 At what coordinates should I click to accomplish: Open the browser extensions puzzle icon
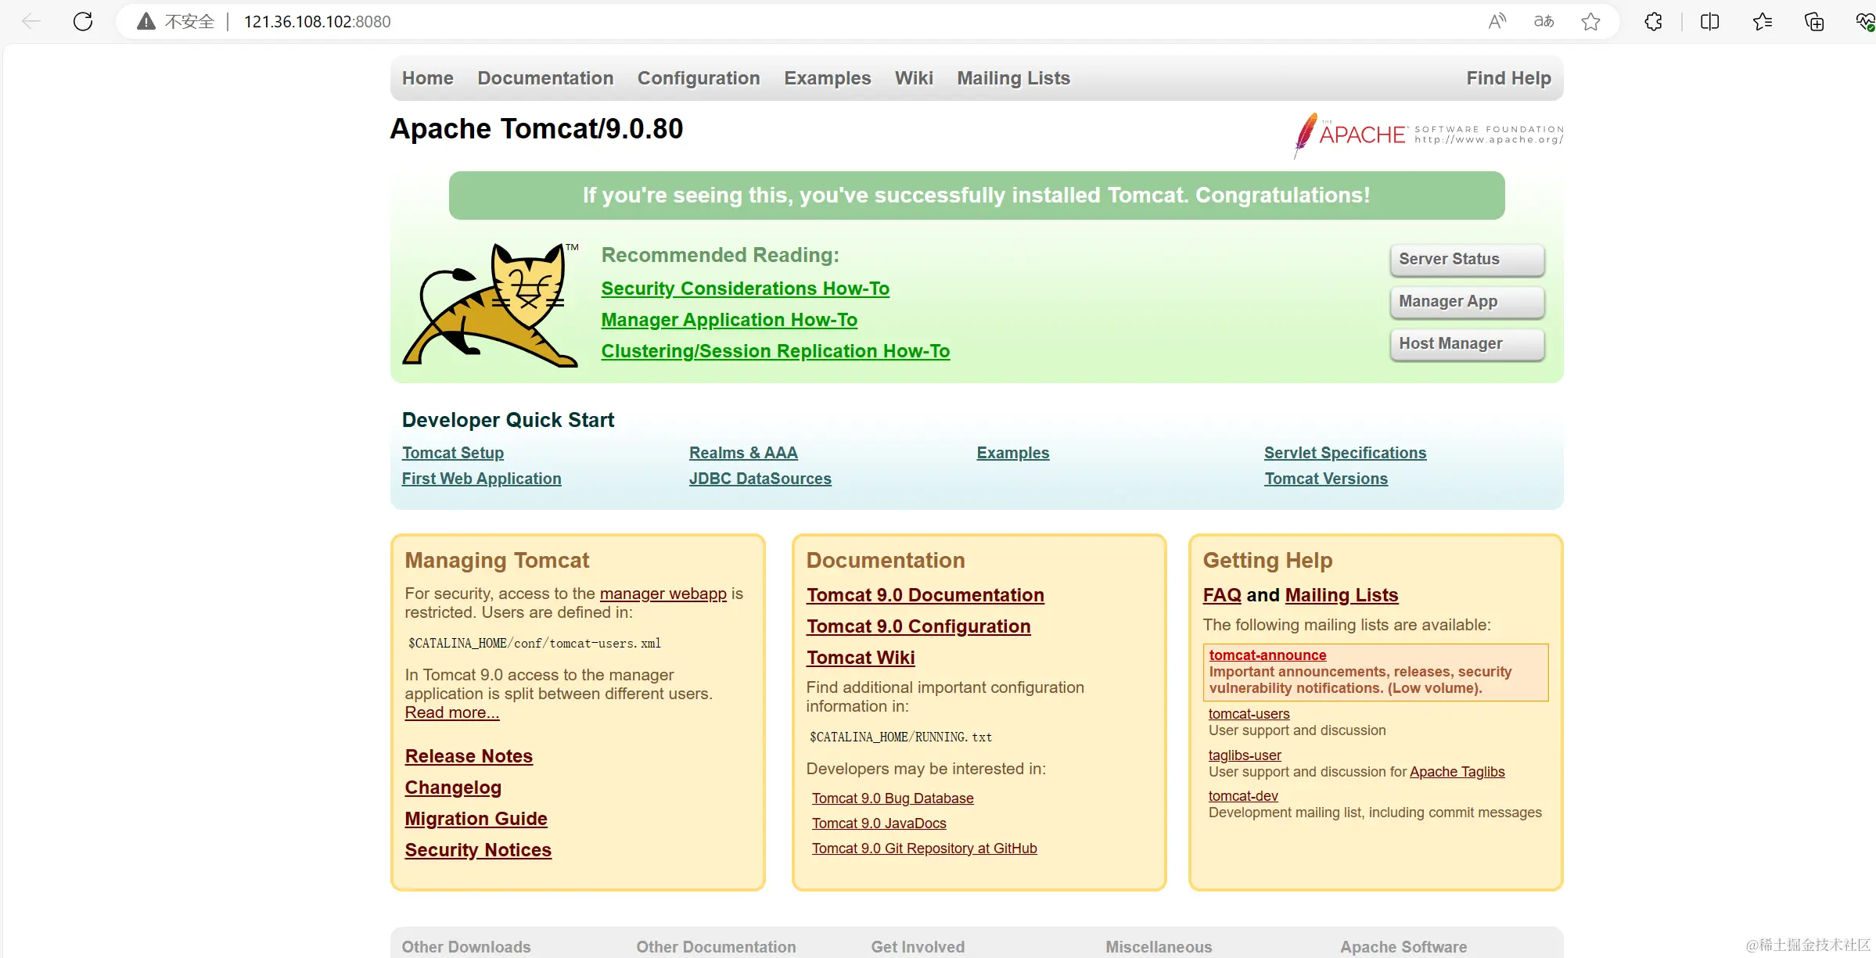pos(1653,21)
